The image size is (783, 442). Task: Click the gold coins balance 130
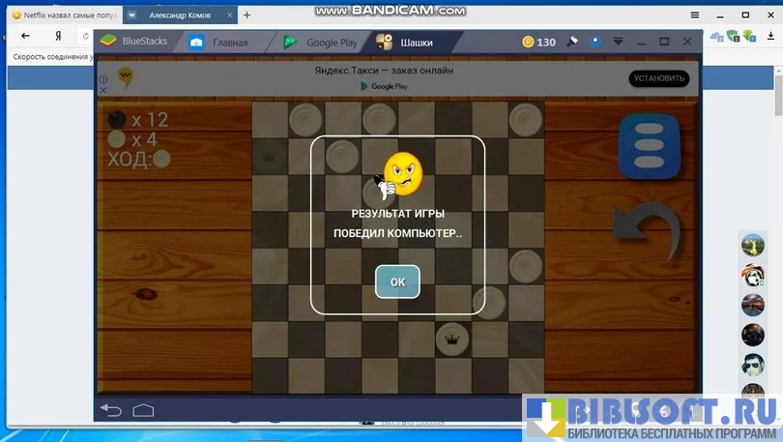tap(538, 42)
